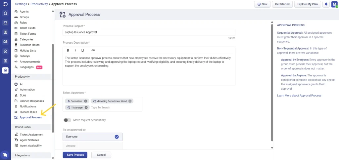Open the Tickets icon in left rail
339x160 pixels.
coord(5,23)
